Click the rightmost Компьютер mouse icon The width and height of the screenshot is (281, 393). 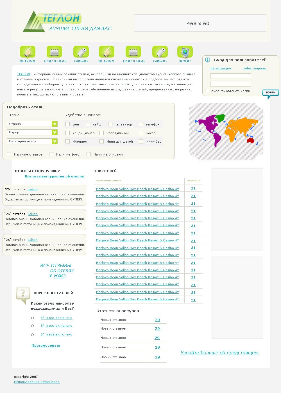[160, 52]
